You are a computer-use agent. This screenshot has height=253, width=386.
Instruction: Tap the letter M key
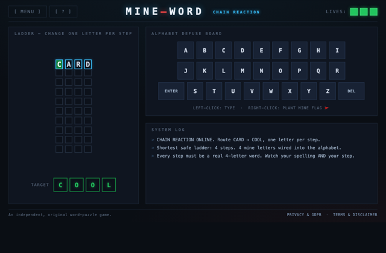242,71
